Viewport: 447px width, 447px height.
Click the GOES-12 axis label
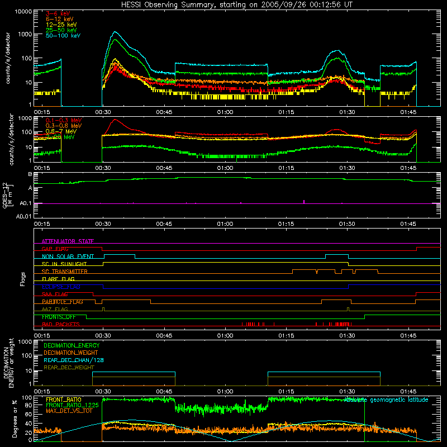(8, 195)
